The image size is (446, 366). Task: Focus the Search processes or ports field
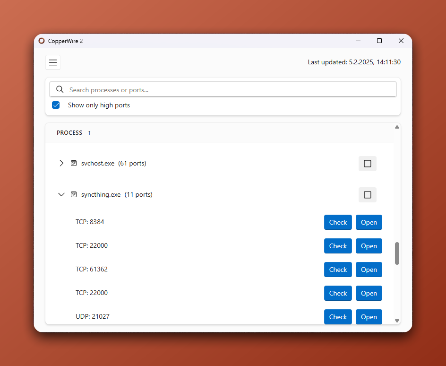[x=223, y=89]
